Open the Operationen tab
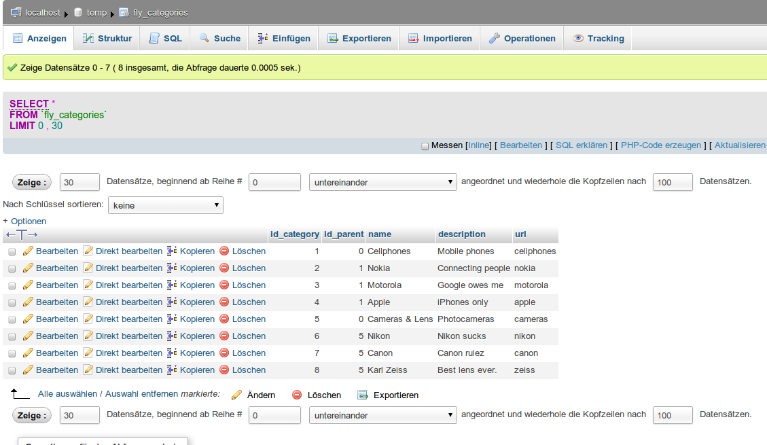The image size is (767, 445). pos(522,39)
